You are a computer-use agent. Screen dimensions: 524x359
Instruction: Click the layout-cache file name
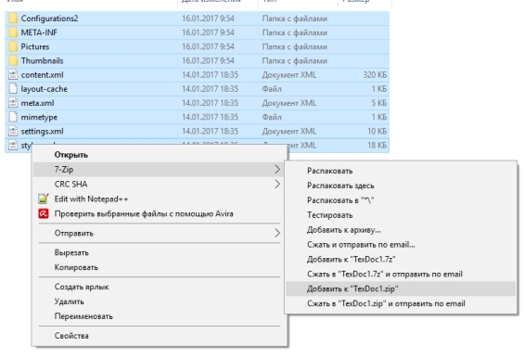point(45,88)
